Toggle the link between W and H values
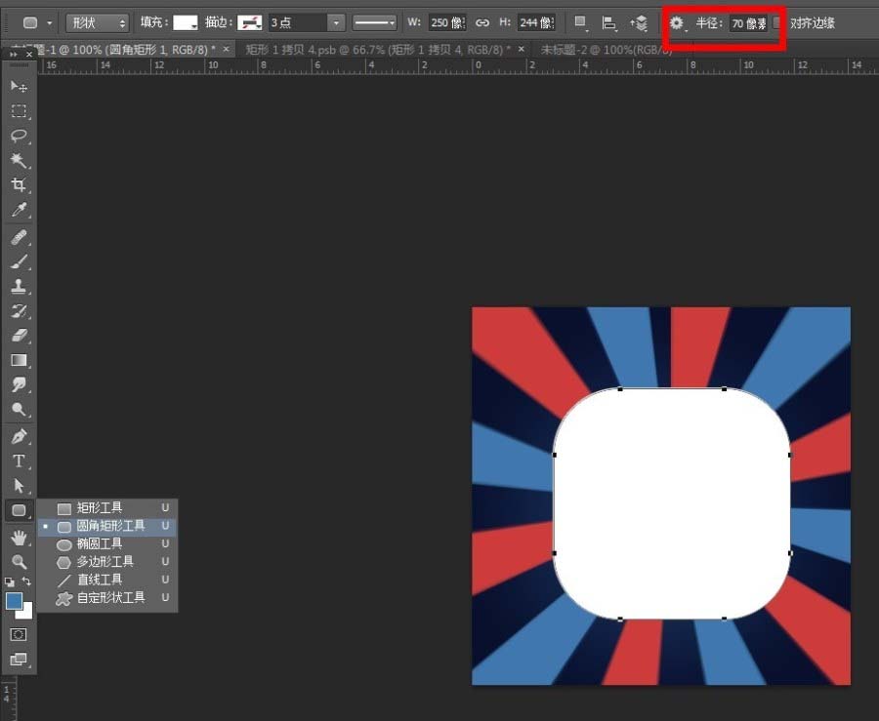Viewport: 879px width, 721px height. pos(482,22)
